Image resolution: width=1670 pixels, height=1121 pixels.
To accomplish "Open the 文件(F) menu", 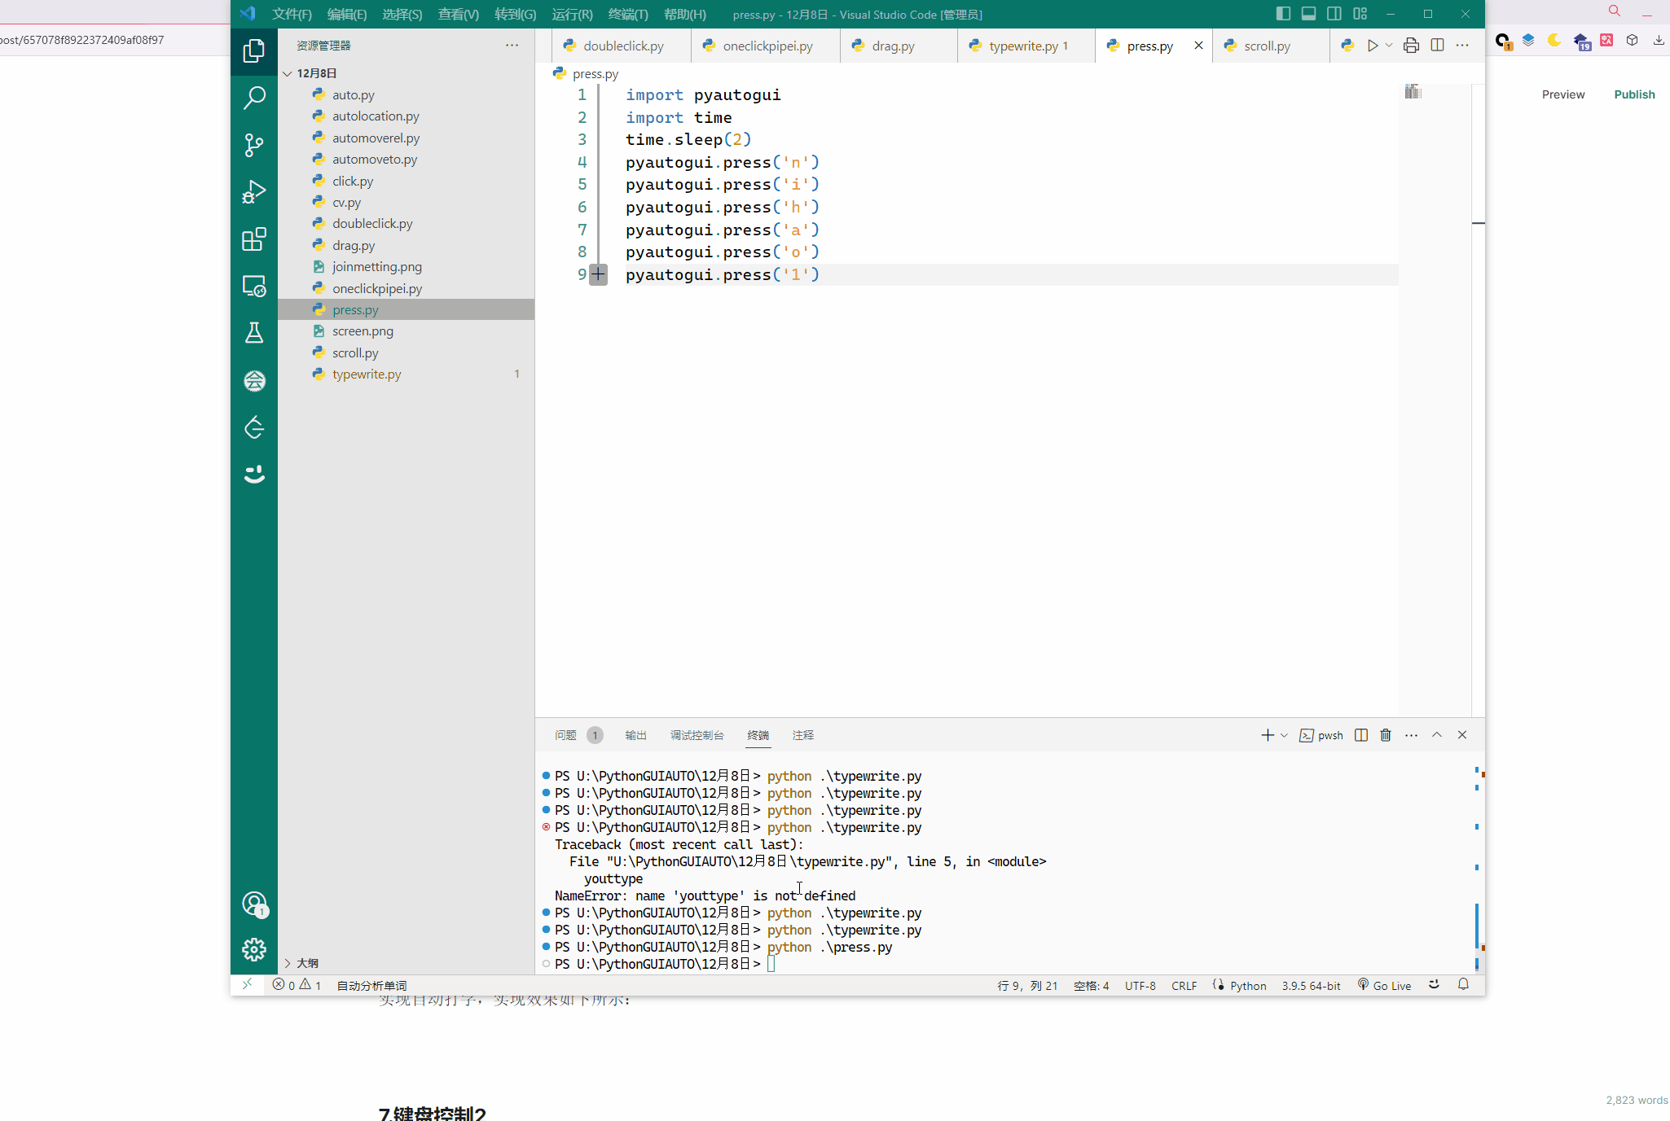I will [x=292, y=14].
